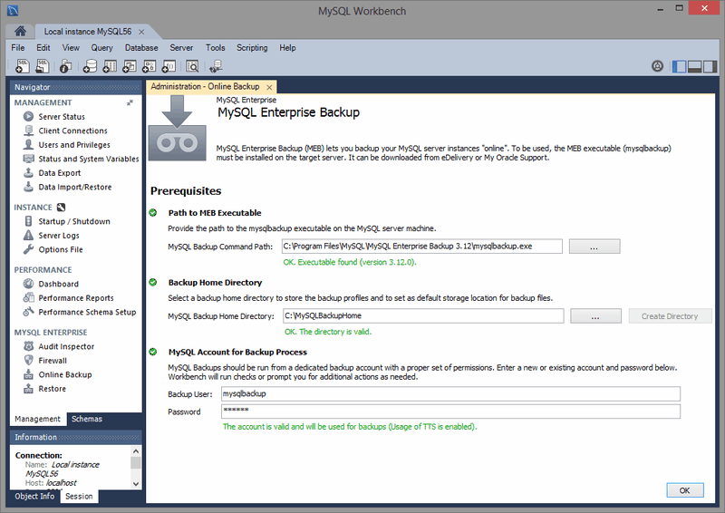Click the MySQL Backup Home Directory field
The image size is (725, 513).
click(423, 315)
